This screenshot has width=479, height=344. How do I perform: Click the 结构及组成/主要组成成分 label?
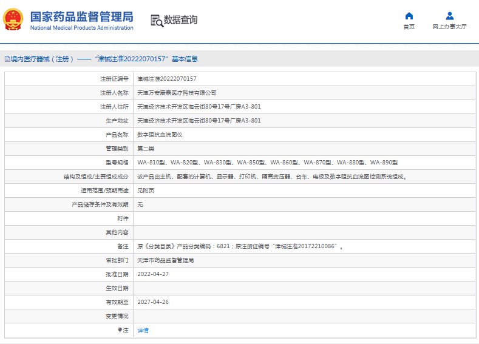(x=96, y=177)
